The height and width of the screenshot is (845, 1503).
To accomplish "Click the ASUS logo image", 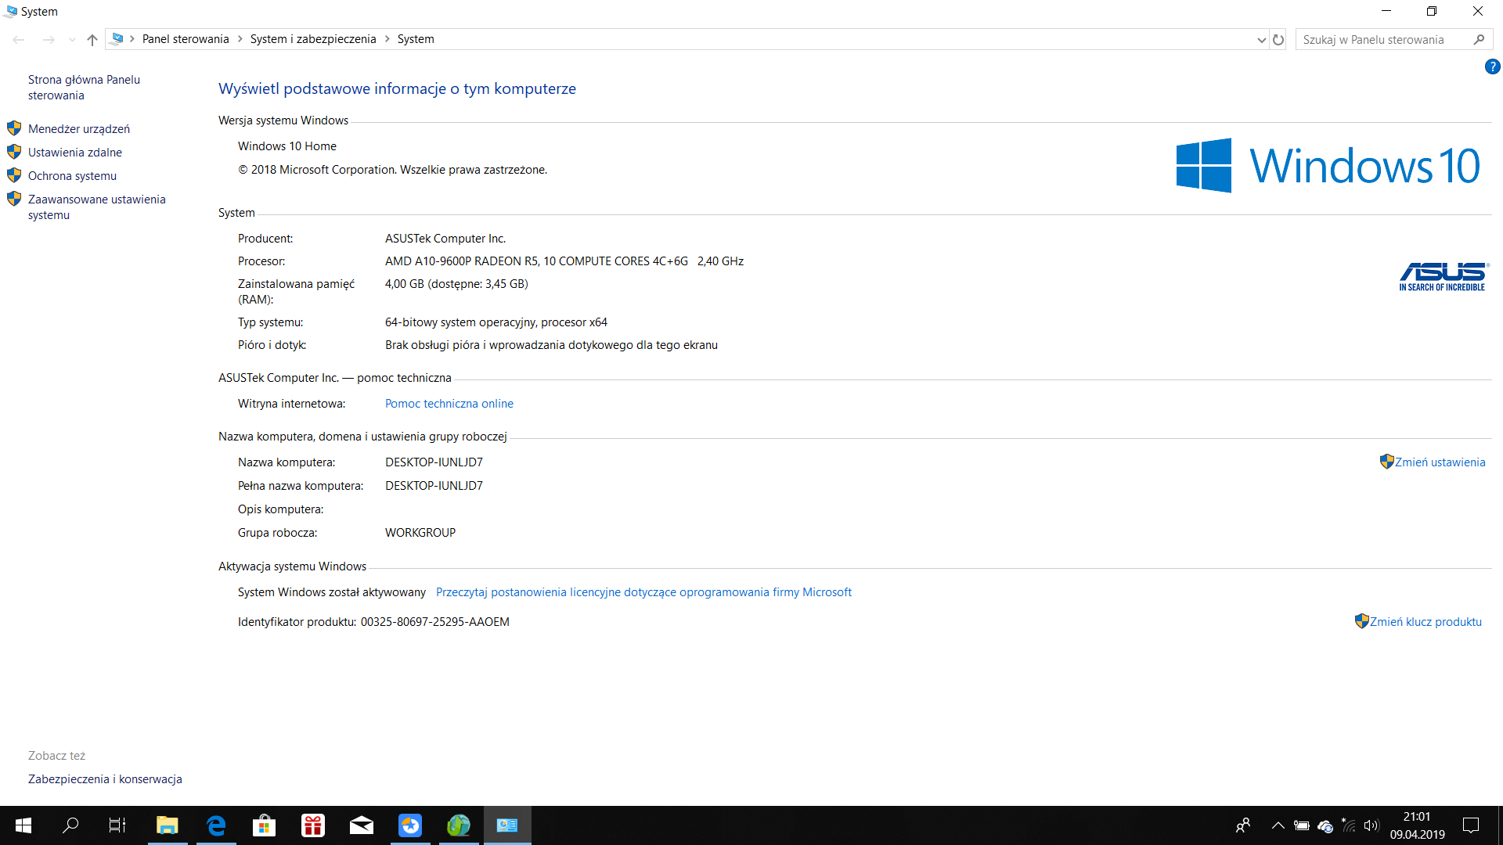I will [1444, 277].
